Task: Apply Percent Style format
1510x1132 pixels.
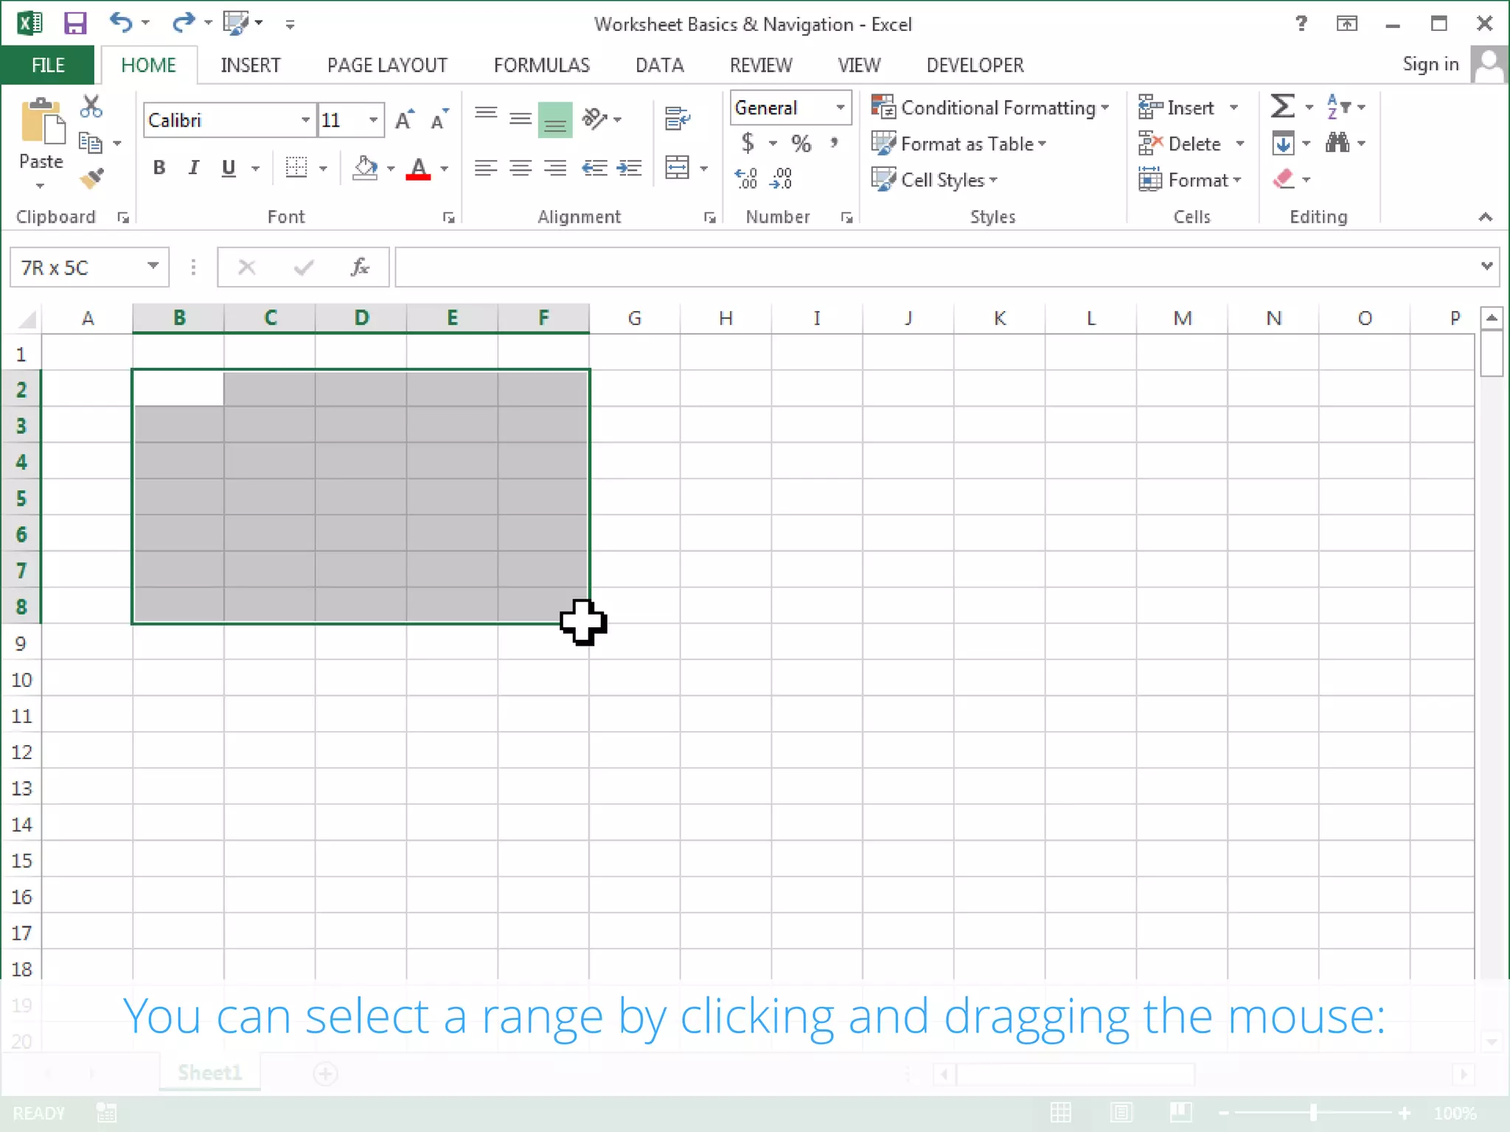Action: [x=801, y=143]
